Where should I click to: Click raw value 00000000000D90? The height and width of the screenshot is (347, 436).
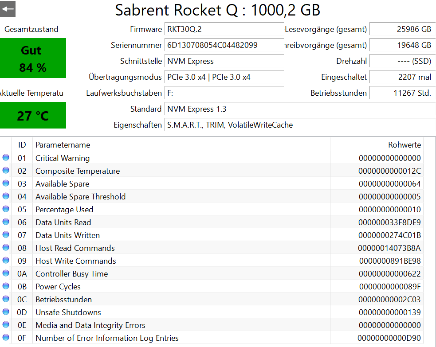coord(389,338)
